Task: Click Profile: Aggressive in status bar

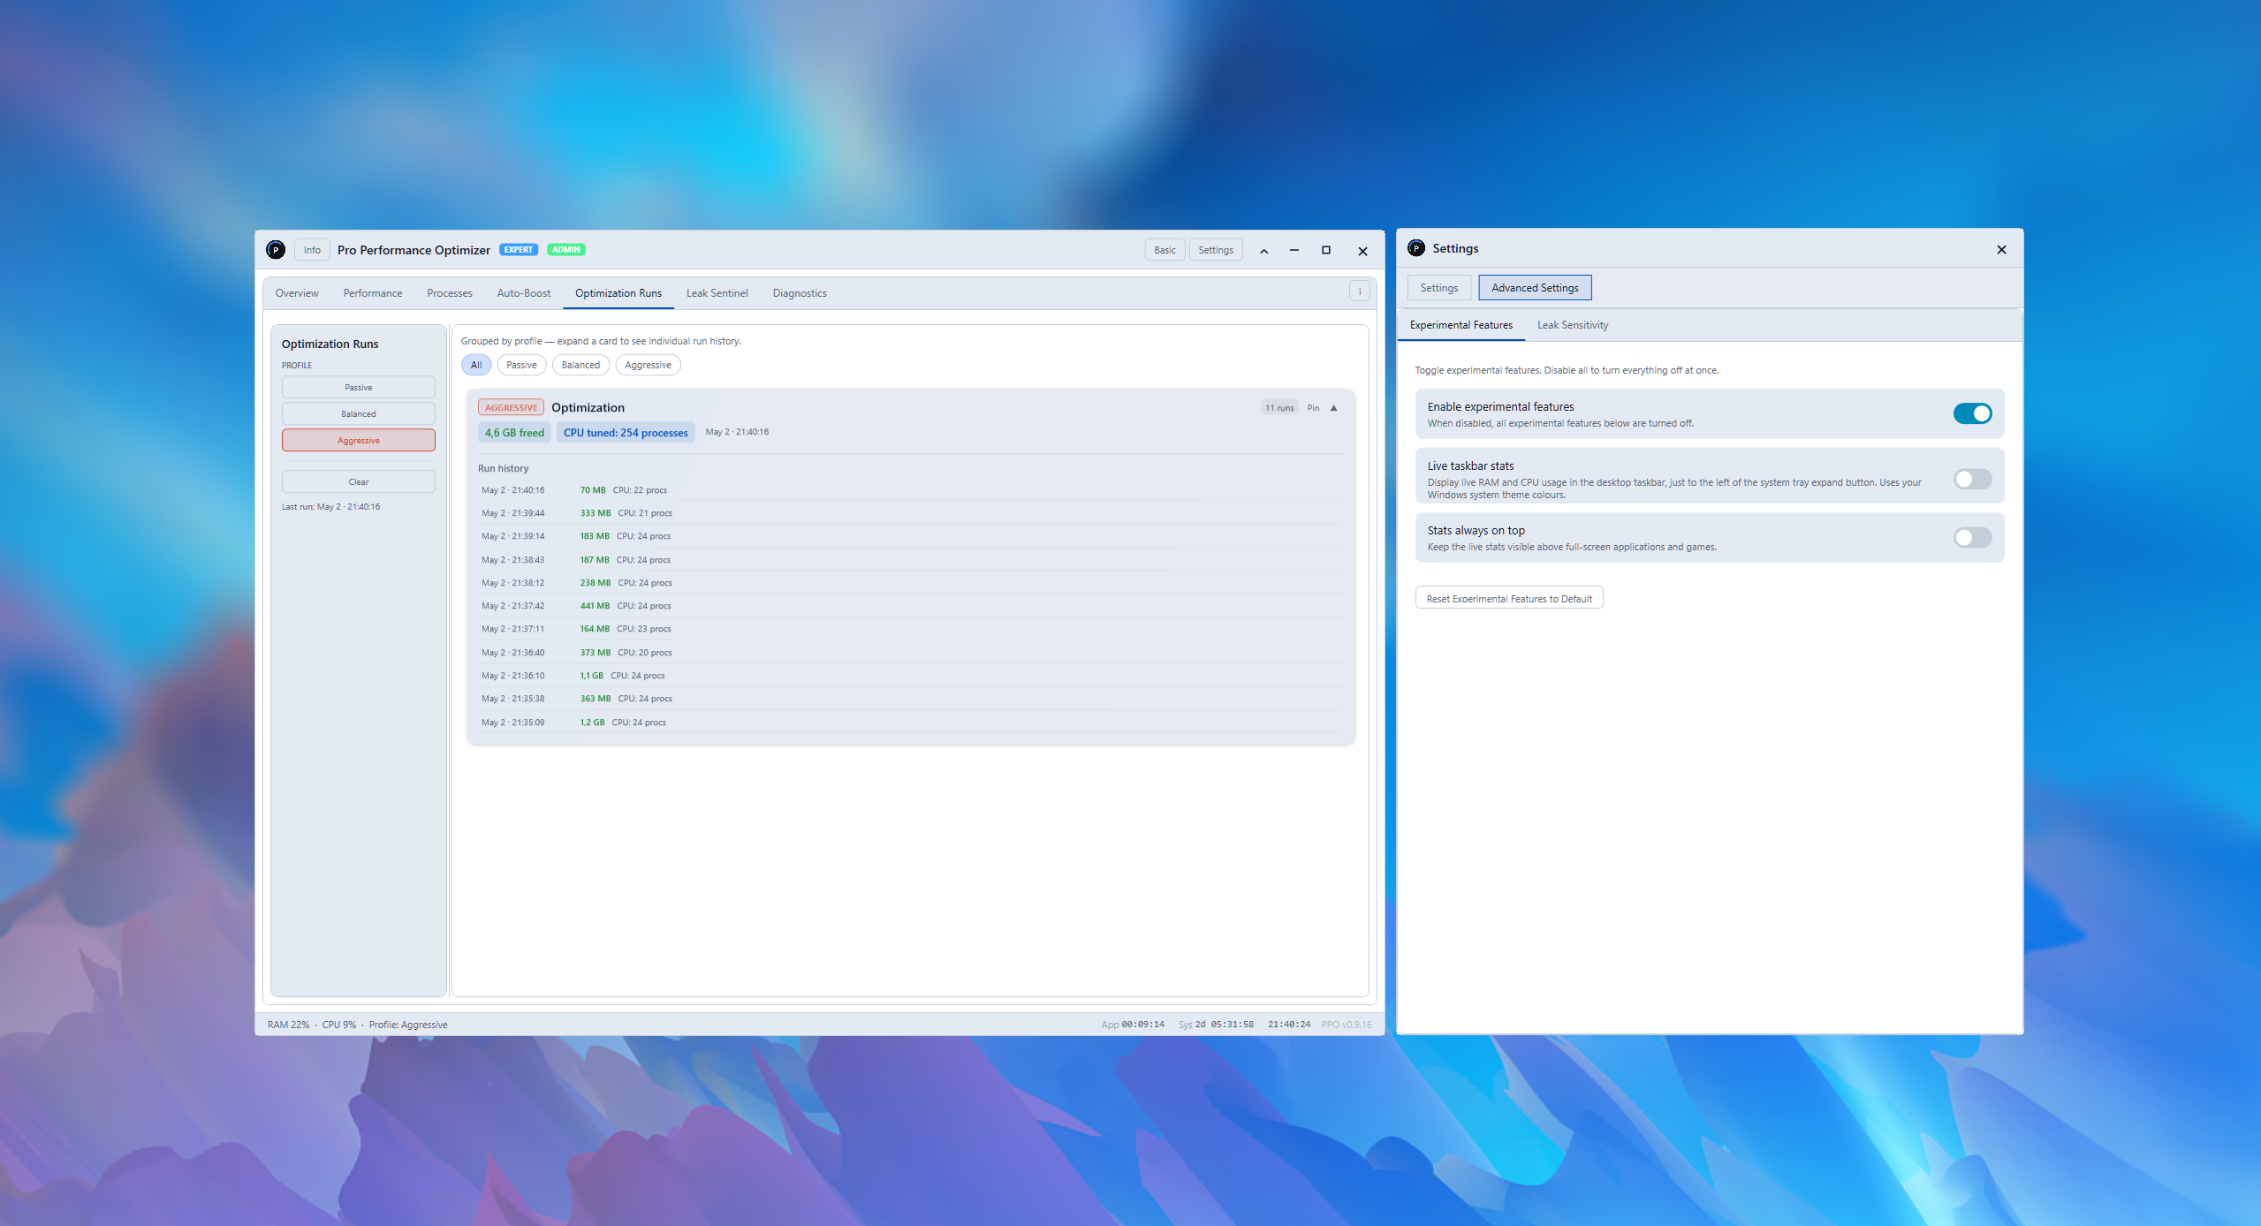Action: (408, 1025)
